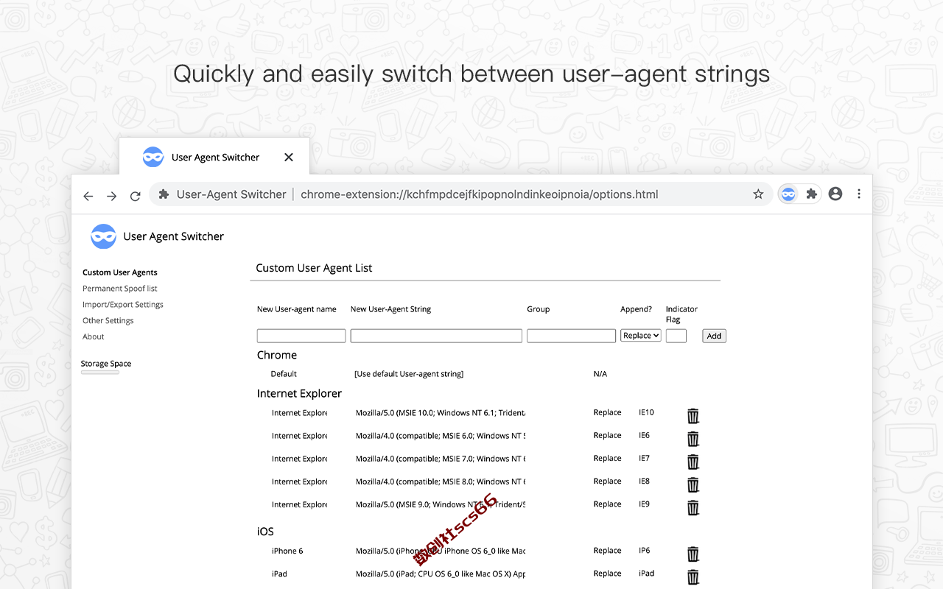Screen dimensions: 943x589
Task: Click the '[Use default User-agent string]' text
Action: click(x=409, y=374)
